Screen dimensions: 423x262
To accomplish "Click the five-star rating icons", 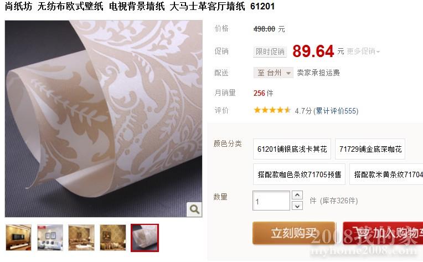I will (x=272, y=110).
